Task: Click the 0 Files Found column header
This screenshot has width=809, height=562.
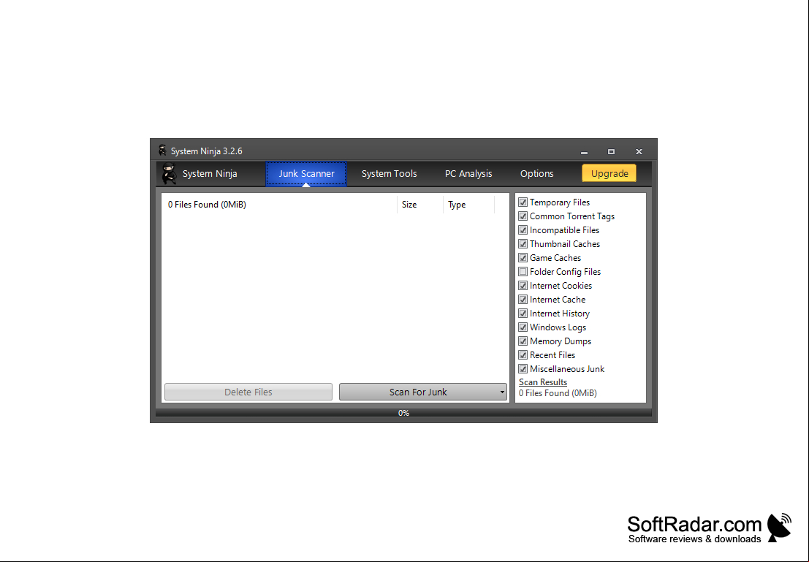Action: (279, 205)
